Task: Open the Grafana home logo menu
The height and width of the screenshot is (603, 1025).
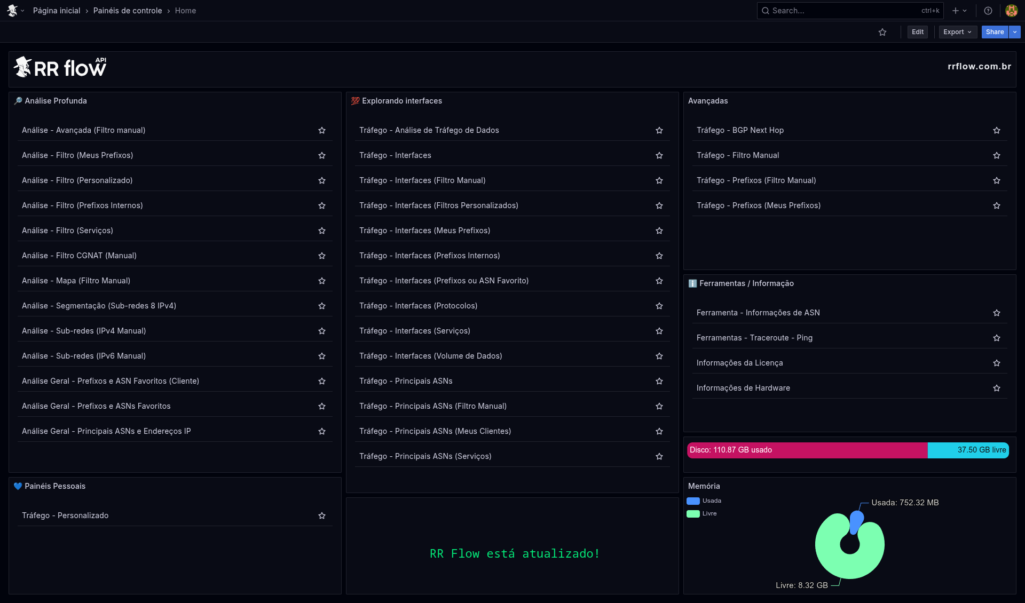Action: tap(14, 10)
